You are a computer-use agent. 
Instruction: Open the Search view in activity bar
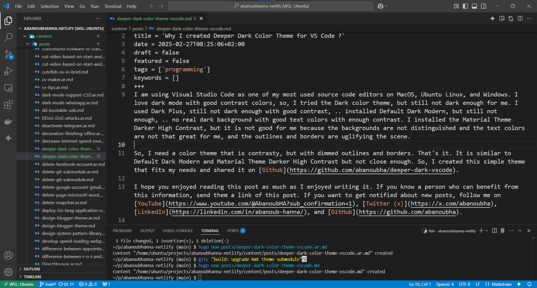[8, 37]
